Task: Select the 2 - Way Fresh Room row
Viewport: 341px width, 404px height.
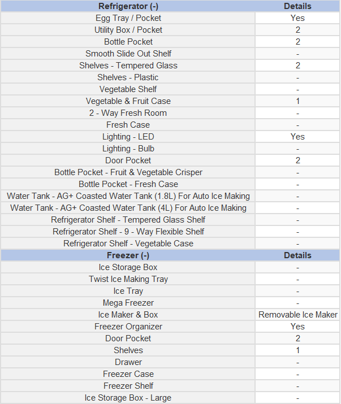Action: pos(170,113)
